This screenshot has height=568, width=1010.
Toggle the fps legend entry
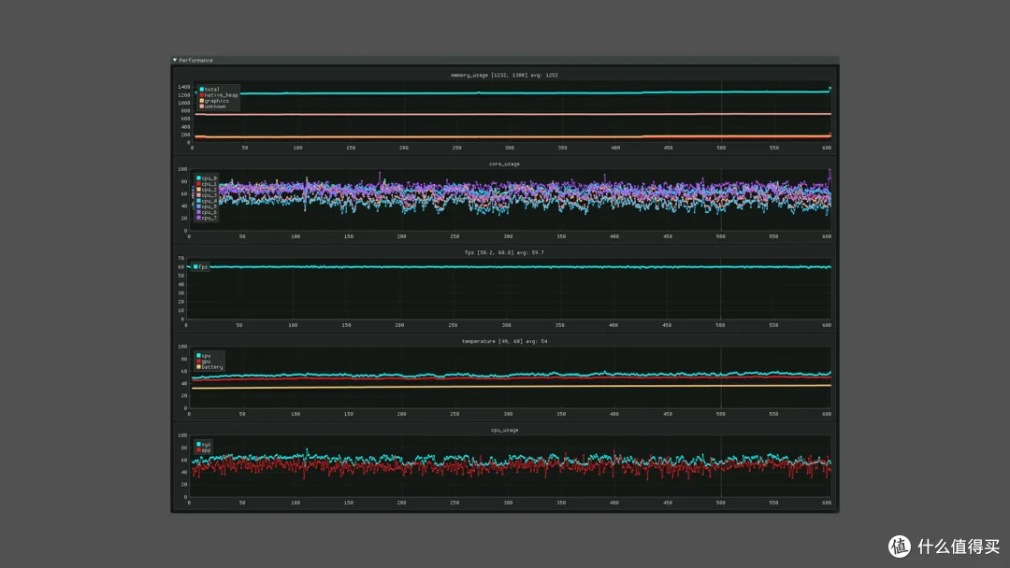coord(200,267)
